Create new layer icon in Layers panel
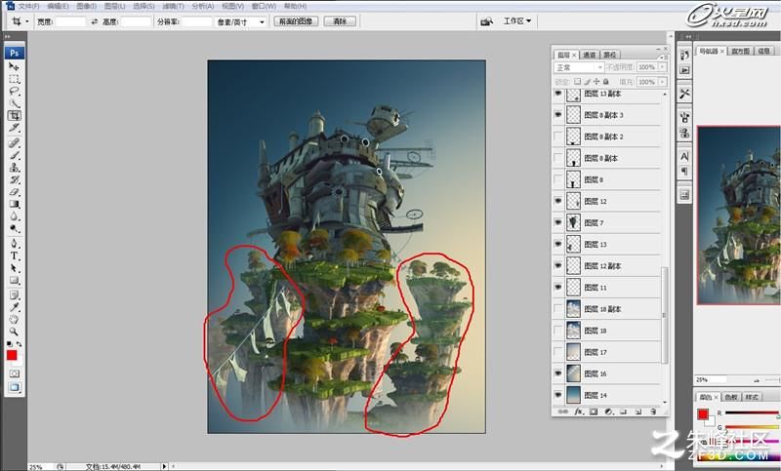Screen dimensions: 781x471 tap(637, 412)
